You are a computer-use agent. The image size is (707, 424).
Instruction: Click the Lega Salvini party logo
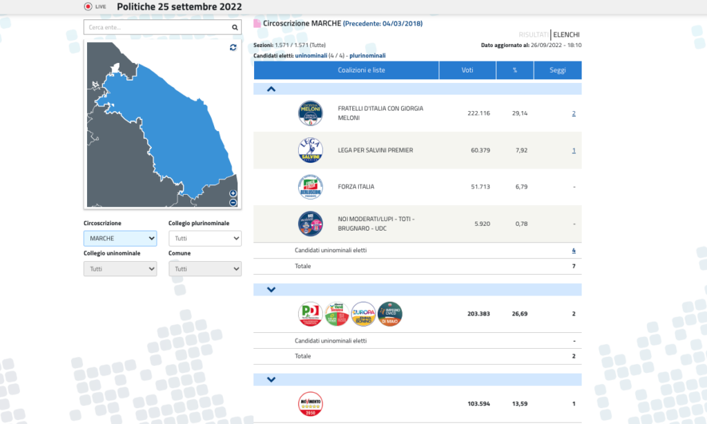(310, 151)
